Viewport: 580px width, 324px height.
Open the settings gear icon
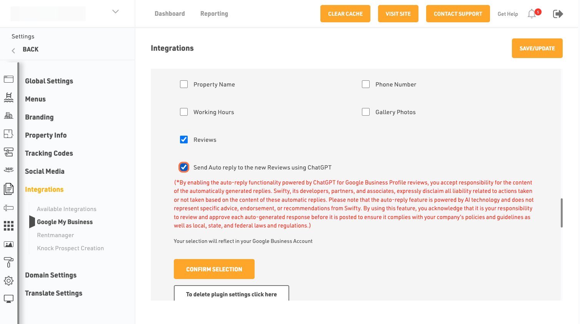8,281
